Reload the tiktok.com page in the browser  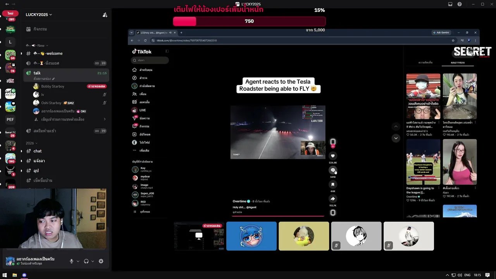pos(145,40)
